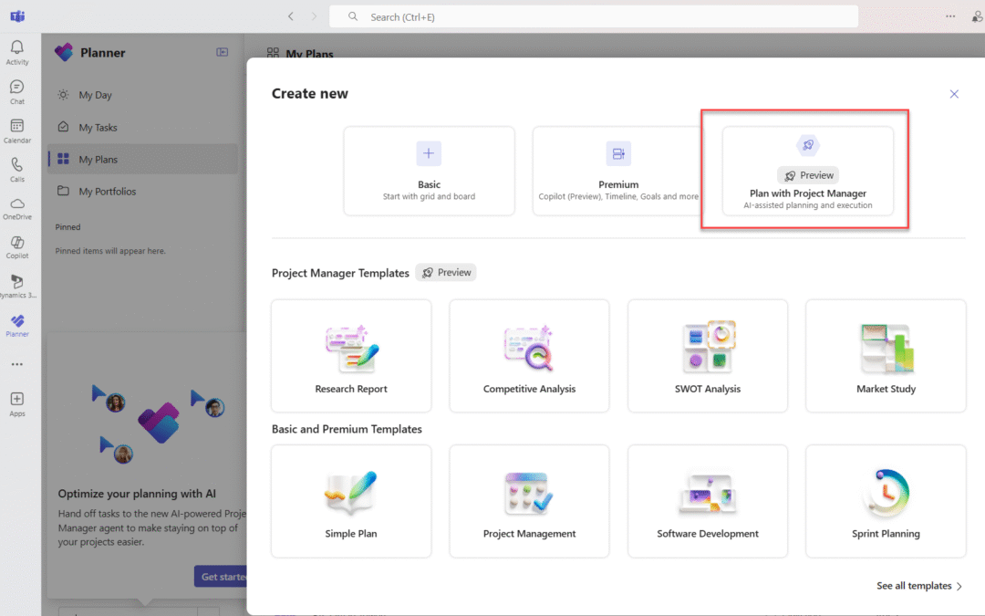Click the Project Manager Templates heading
Screen dimensions: 985x616
point(340,273)
